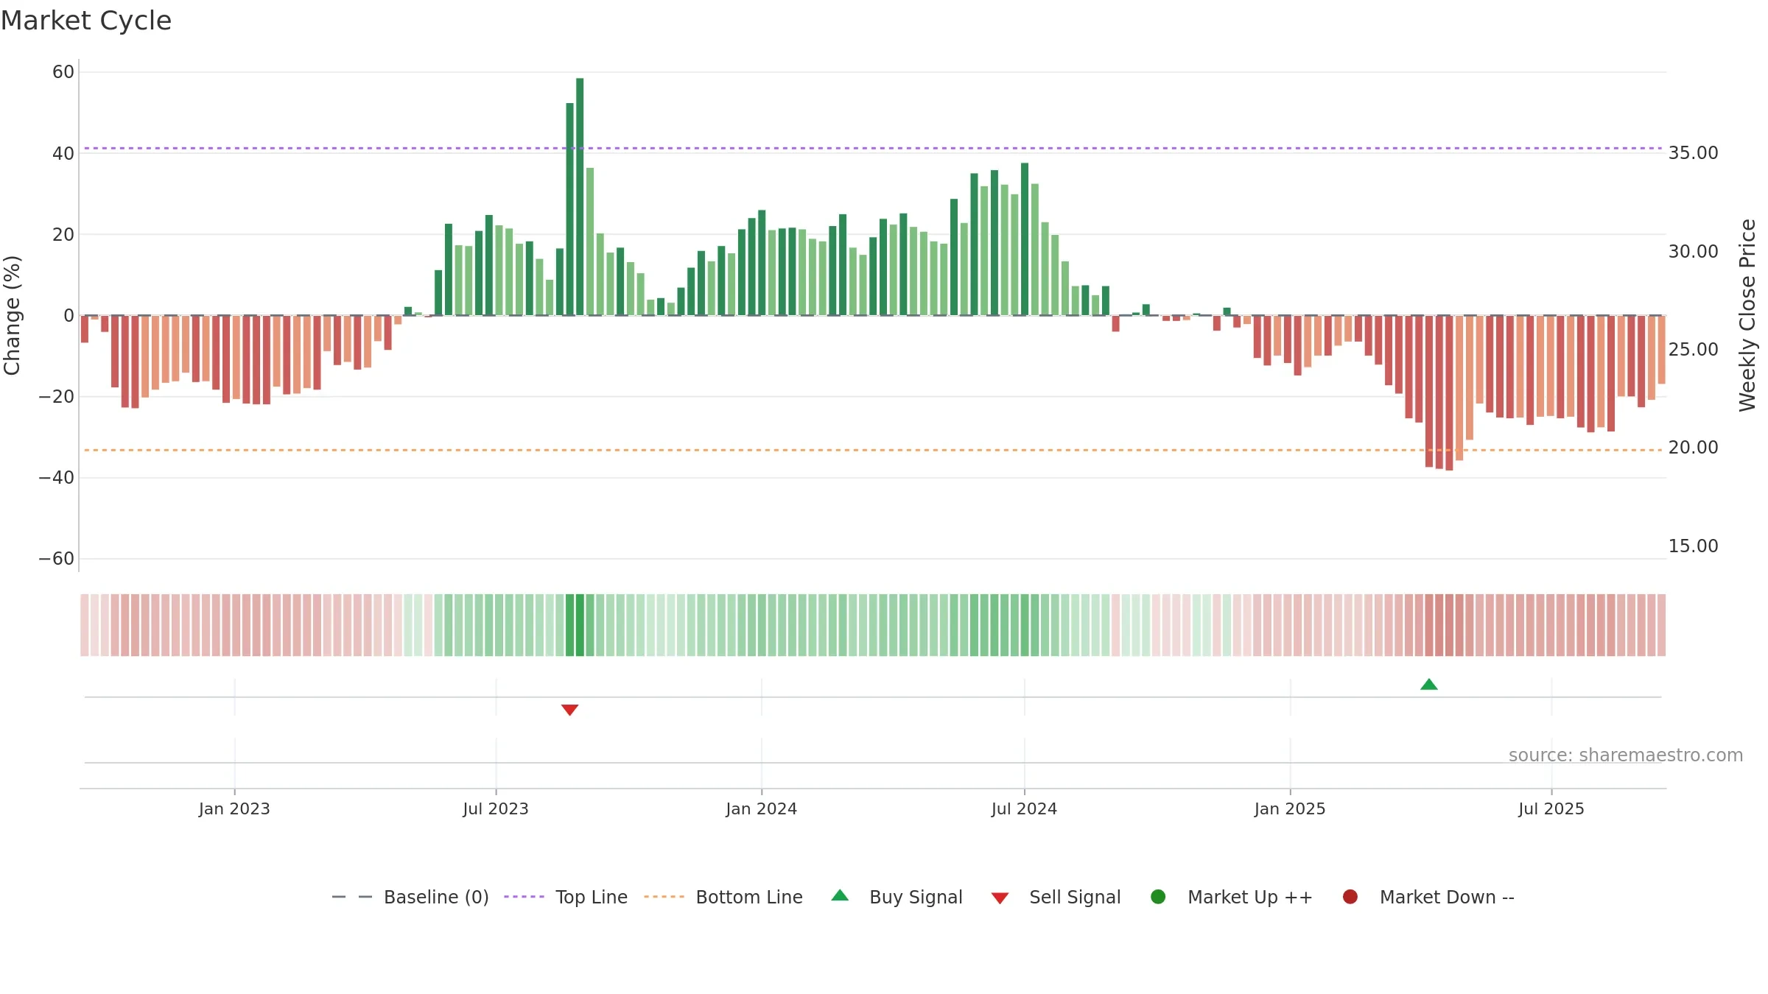This screenshot has width=1768, height=994.
Task: Click the 35.00 price axis label
Action: pyautogui.click(x=1694, y=153)
